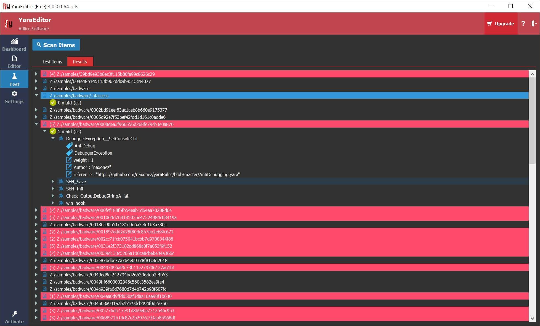Image resolution: width=540 pixels, height=326 pixels.
Task: Collapse the .htaccess sample entry
Action: 36,96
